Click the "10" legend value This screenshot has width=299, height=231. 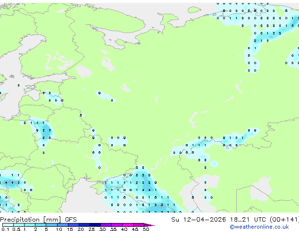59,229
